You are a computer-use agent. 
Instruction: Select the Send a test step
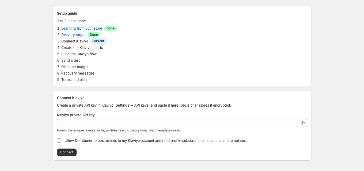[70, 60]
